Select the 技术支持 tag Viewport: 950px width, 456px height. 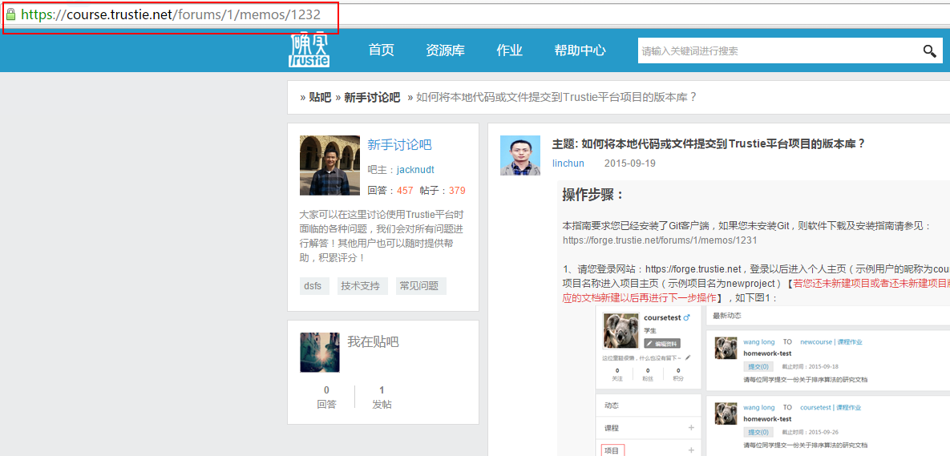click(x=362, y=286)
